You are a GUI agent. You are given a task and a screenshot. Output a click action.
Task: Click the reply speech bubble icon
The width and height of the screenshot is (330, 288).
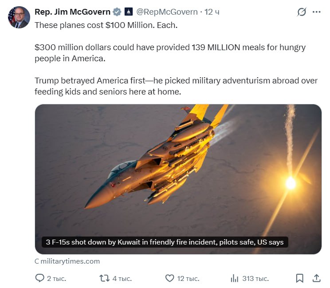point(39,278)
